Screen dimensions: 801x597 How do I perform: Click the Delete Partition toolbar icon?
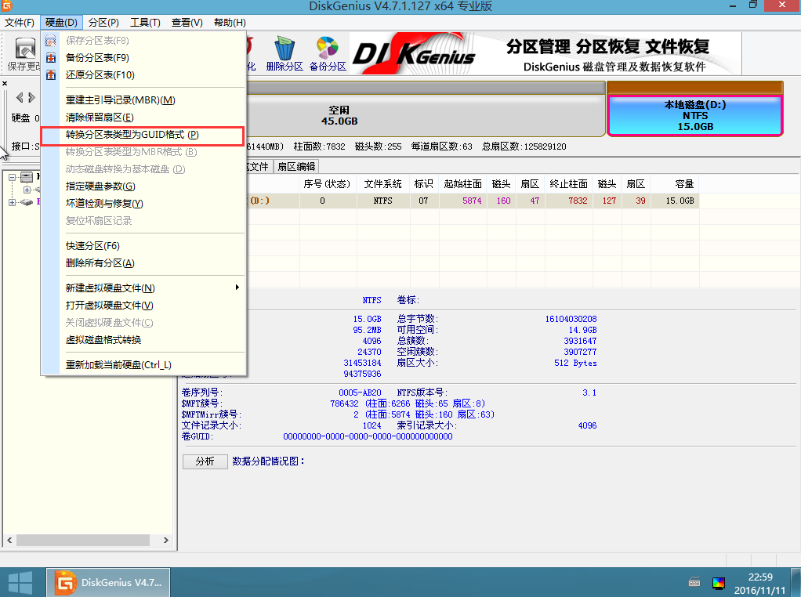click(285, 53)
